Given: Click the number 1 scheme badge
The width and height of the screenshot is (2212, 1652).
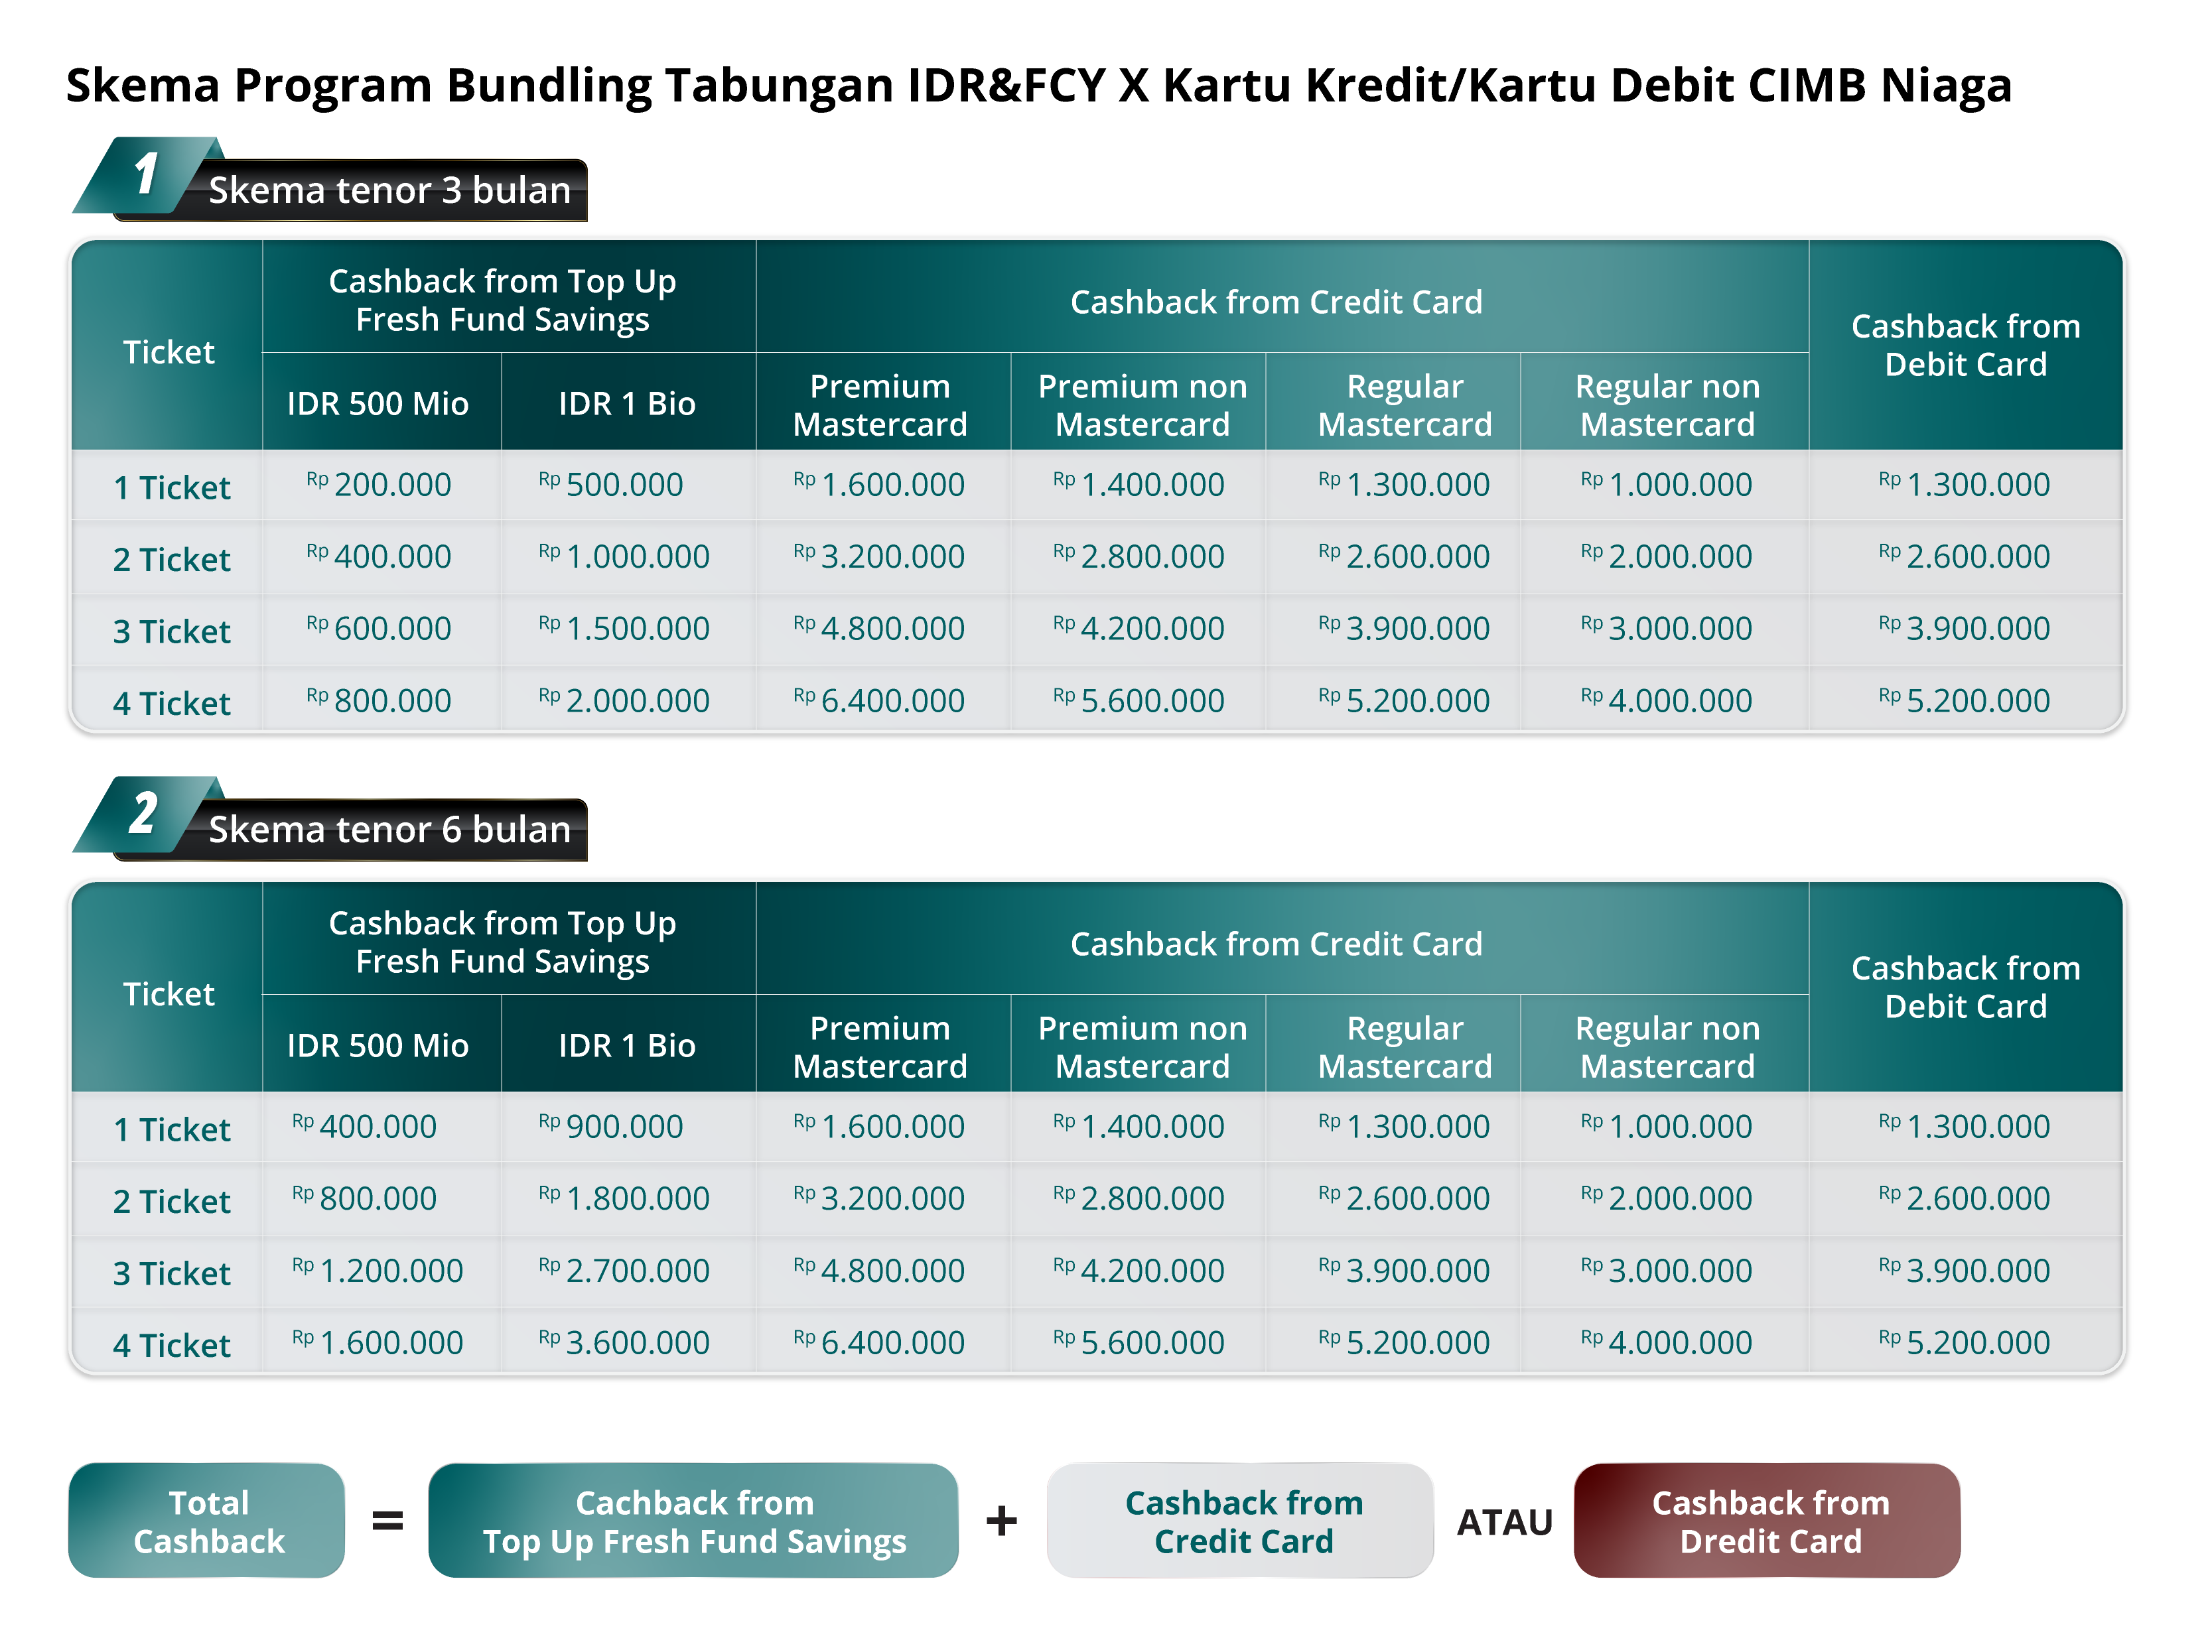Looking at the screenshot, I should pos(146,175).
